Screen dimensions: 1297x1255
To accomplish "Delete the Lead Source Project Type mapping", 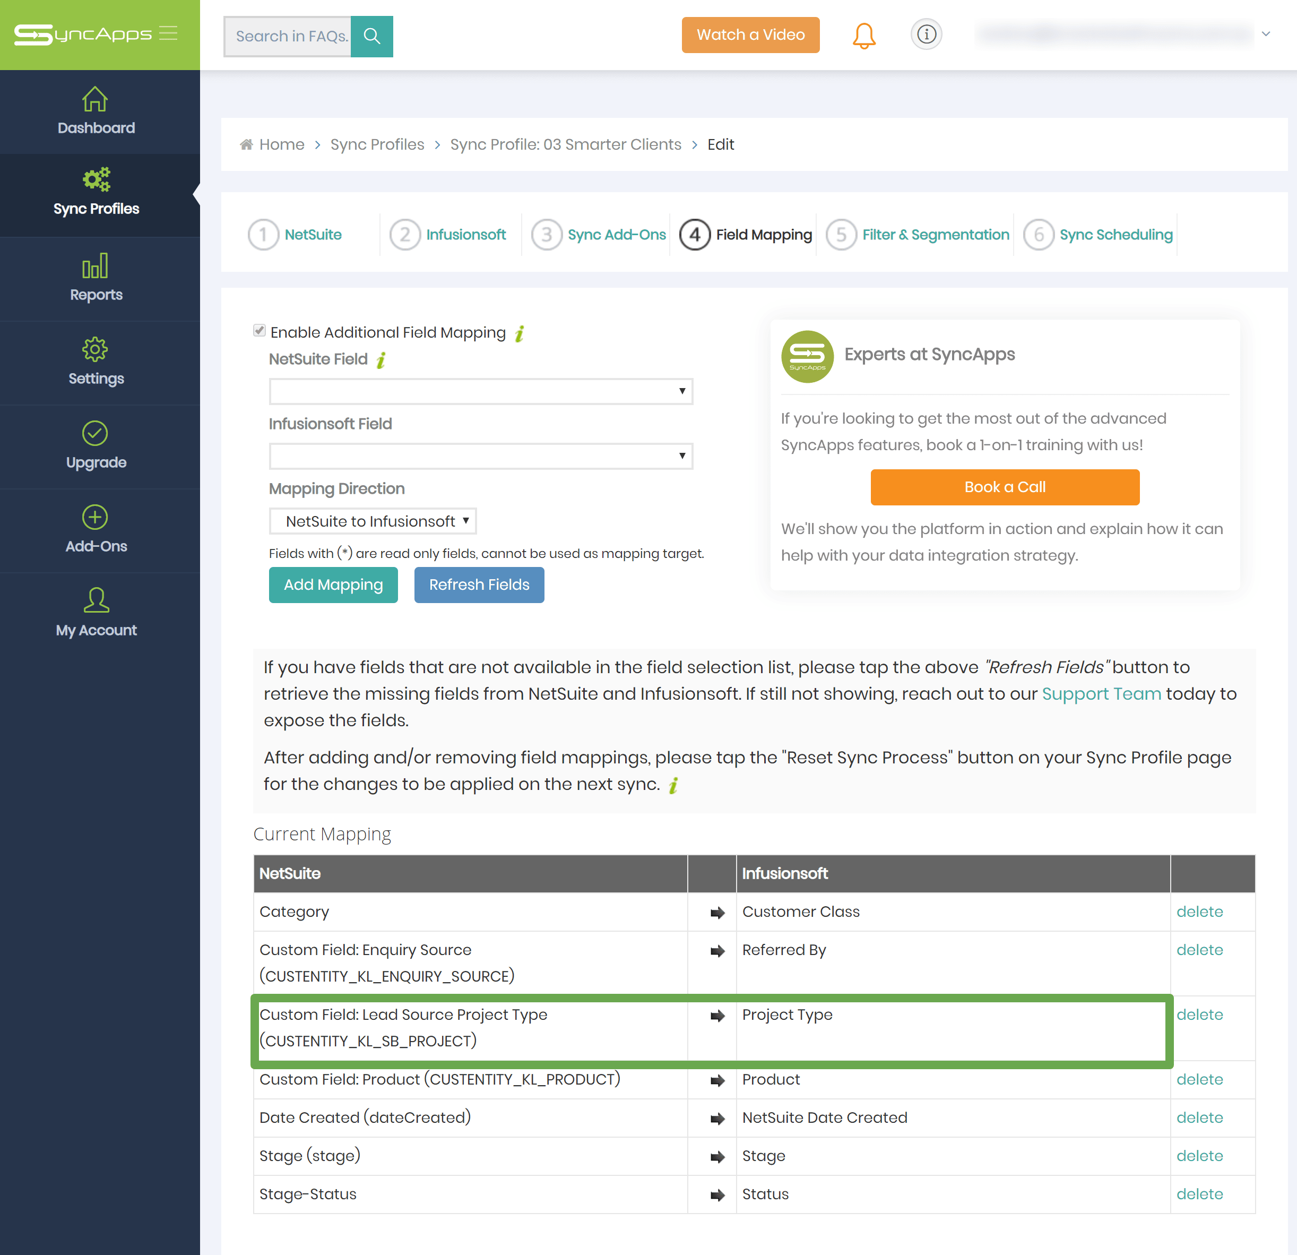I will (x=1199, y=1015).
